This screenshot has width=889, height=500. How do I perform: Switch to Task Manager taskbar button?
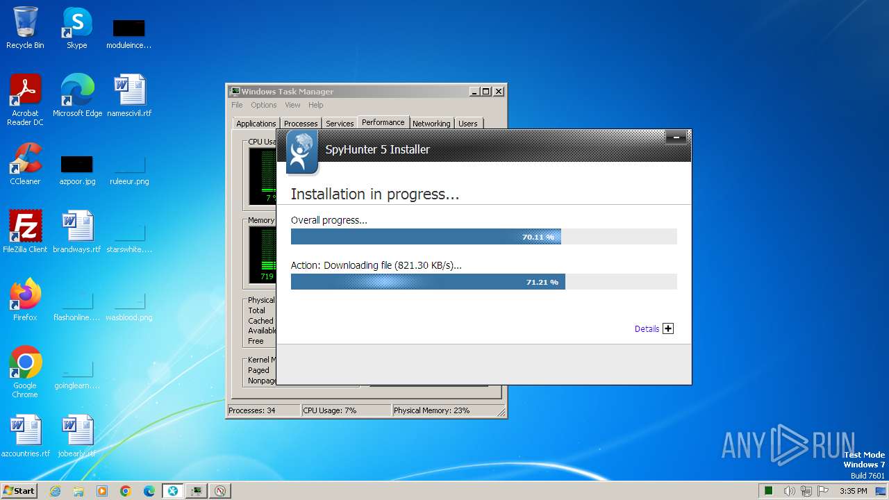click(197, 491)
